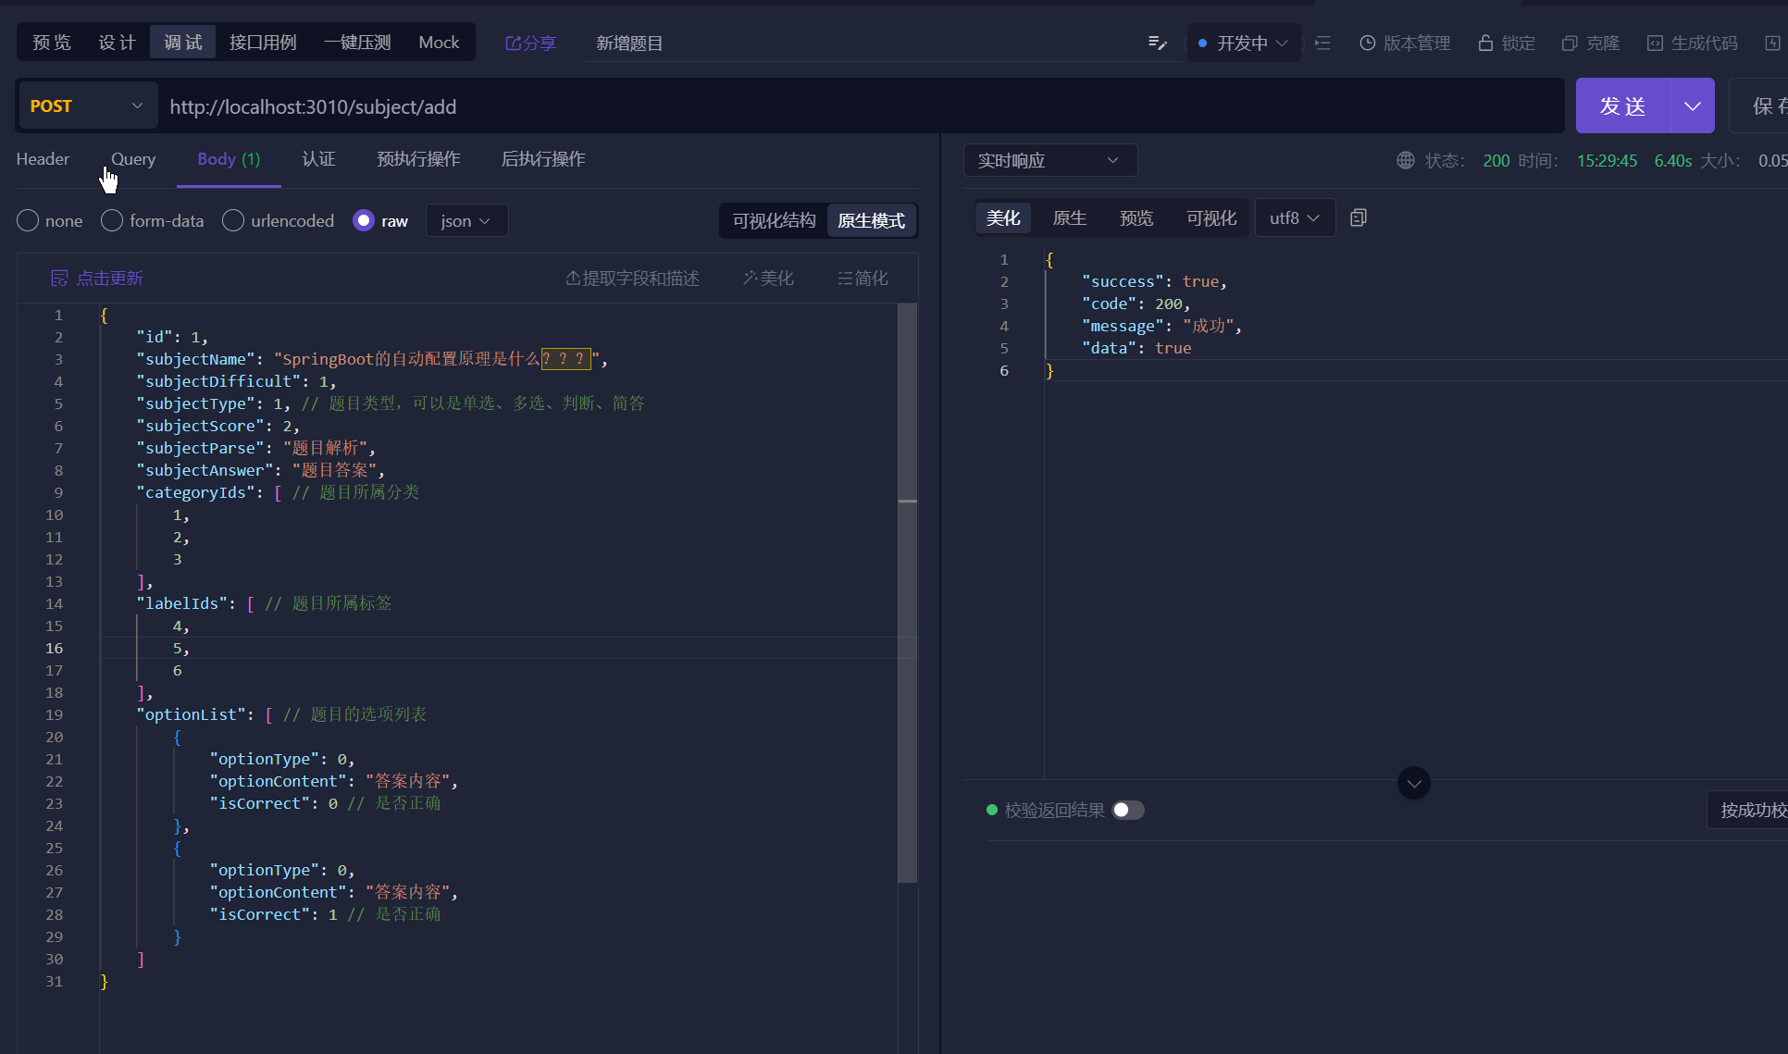Open the 发送 split-button arrow
Image resolution: width=1788 pixels, height=1054 pixels.
1693,105
